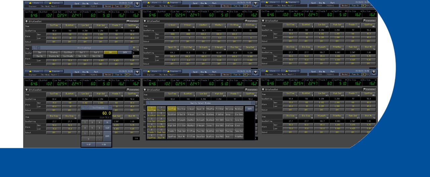430x177 pixels.
Task: Toggle Pump On indicator on L-Accel screen
Action: 237,6
